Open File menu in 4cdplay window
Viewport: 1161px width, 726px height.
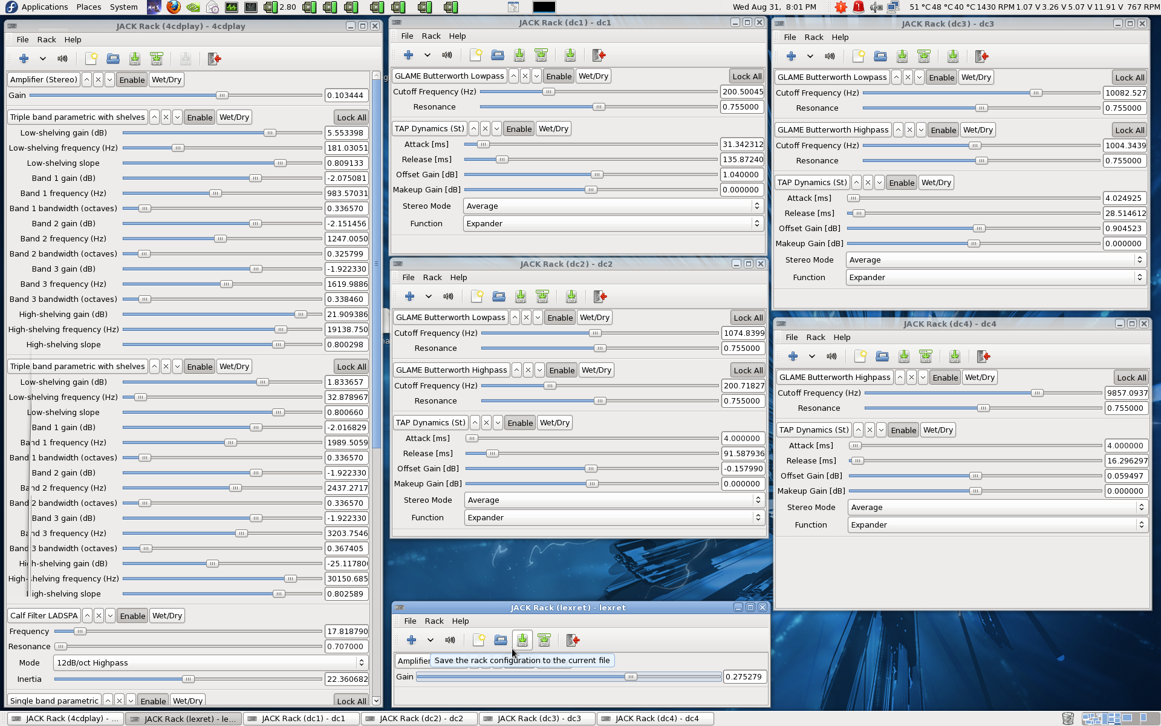tap(22, 39)
